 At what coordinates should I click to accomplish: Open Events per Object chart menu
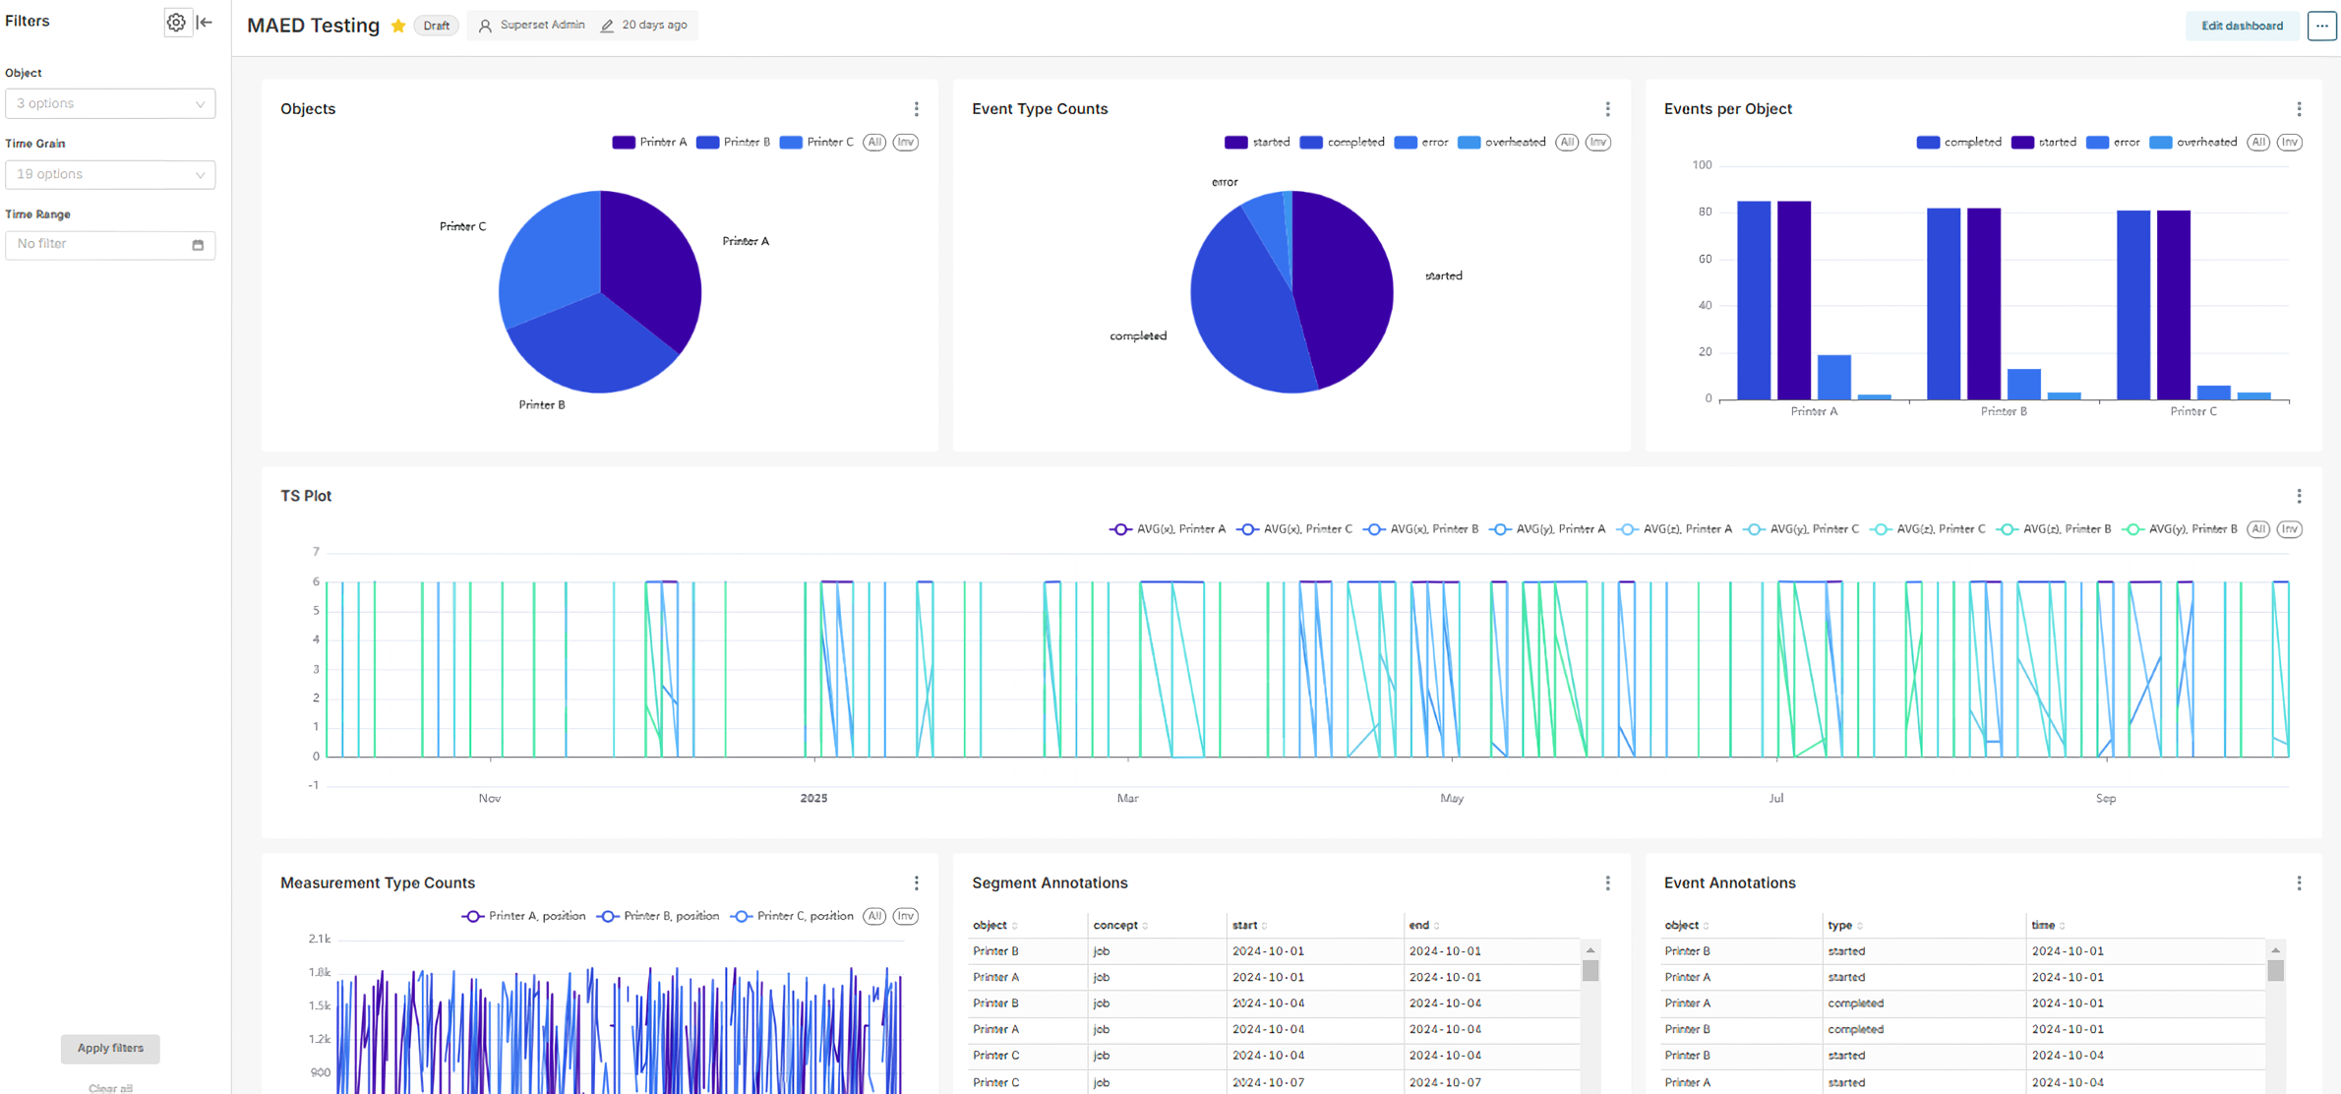(2299, 109)
